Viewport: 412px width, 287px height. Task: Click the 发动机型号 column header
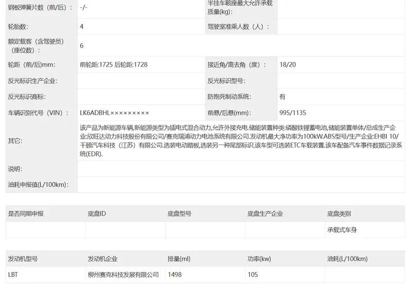tap(23, 259)
